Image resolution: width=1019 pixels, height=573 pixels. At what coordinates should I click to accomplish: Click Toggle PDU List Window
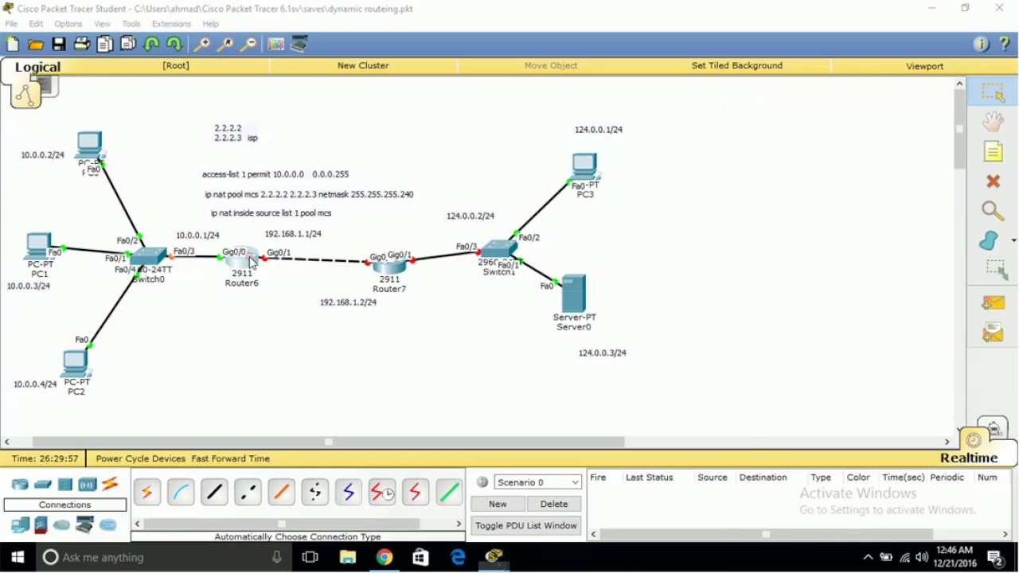tap(526, 525)
